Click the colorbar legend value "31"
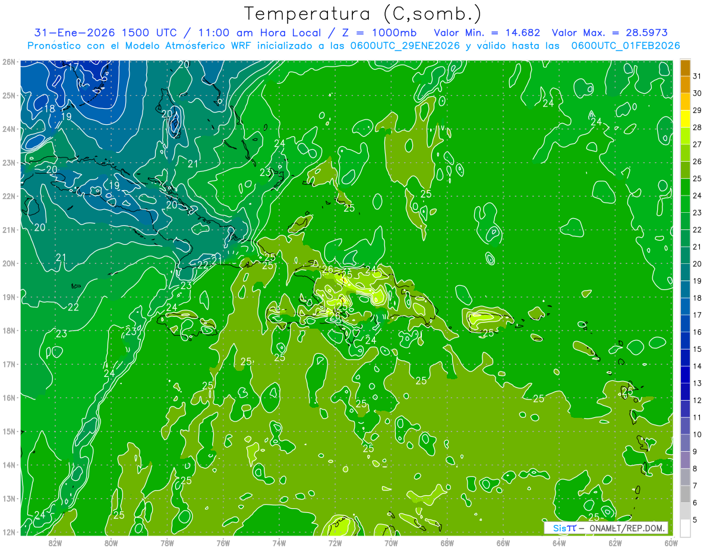This screenshot has width=713, height=551. tap(698, 75)
